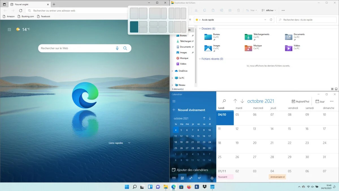Open the Calendar hamburger menu
Viewport: 339px width, 191px height.
point(174,101)
